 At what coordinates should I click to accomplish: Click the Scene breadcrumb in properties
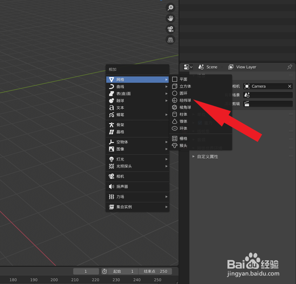[208, 67]
